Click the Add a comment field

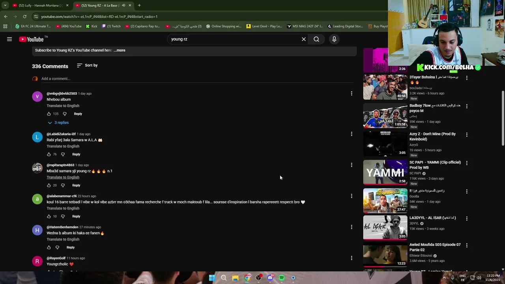coord(196,78)
